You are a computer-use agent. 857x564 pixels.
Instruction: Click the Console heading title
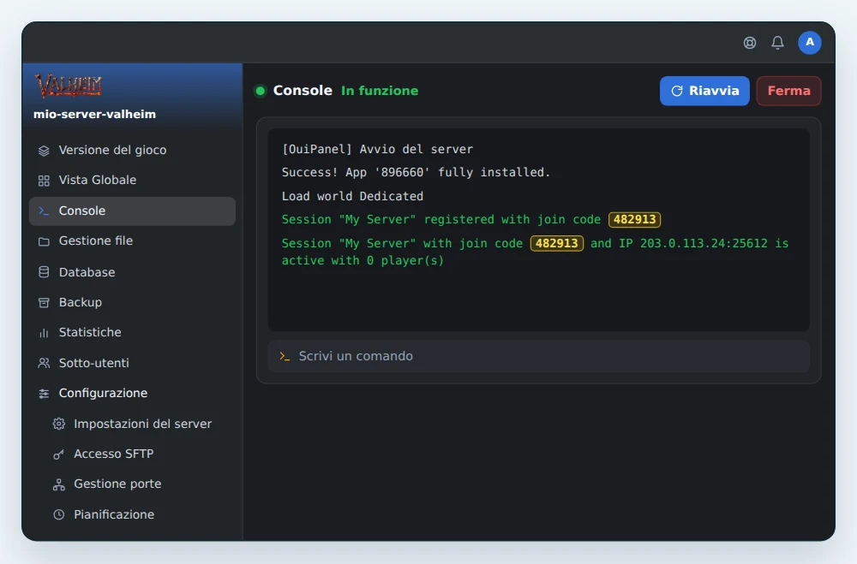pyautogui.click(x=303, y=91)
